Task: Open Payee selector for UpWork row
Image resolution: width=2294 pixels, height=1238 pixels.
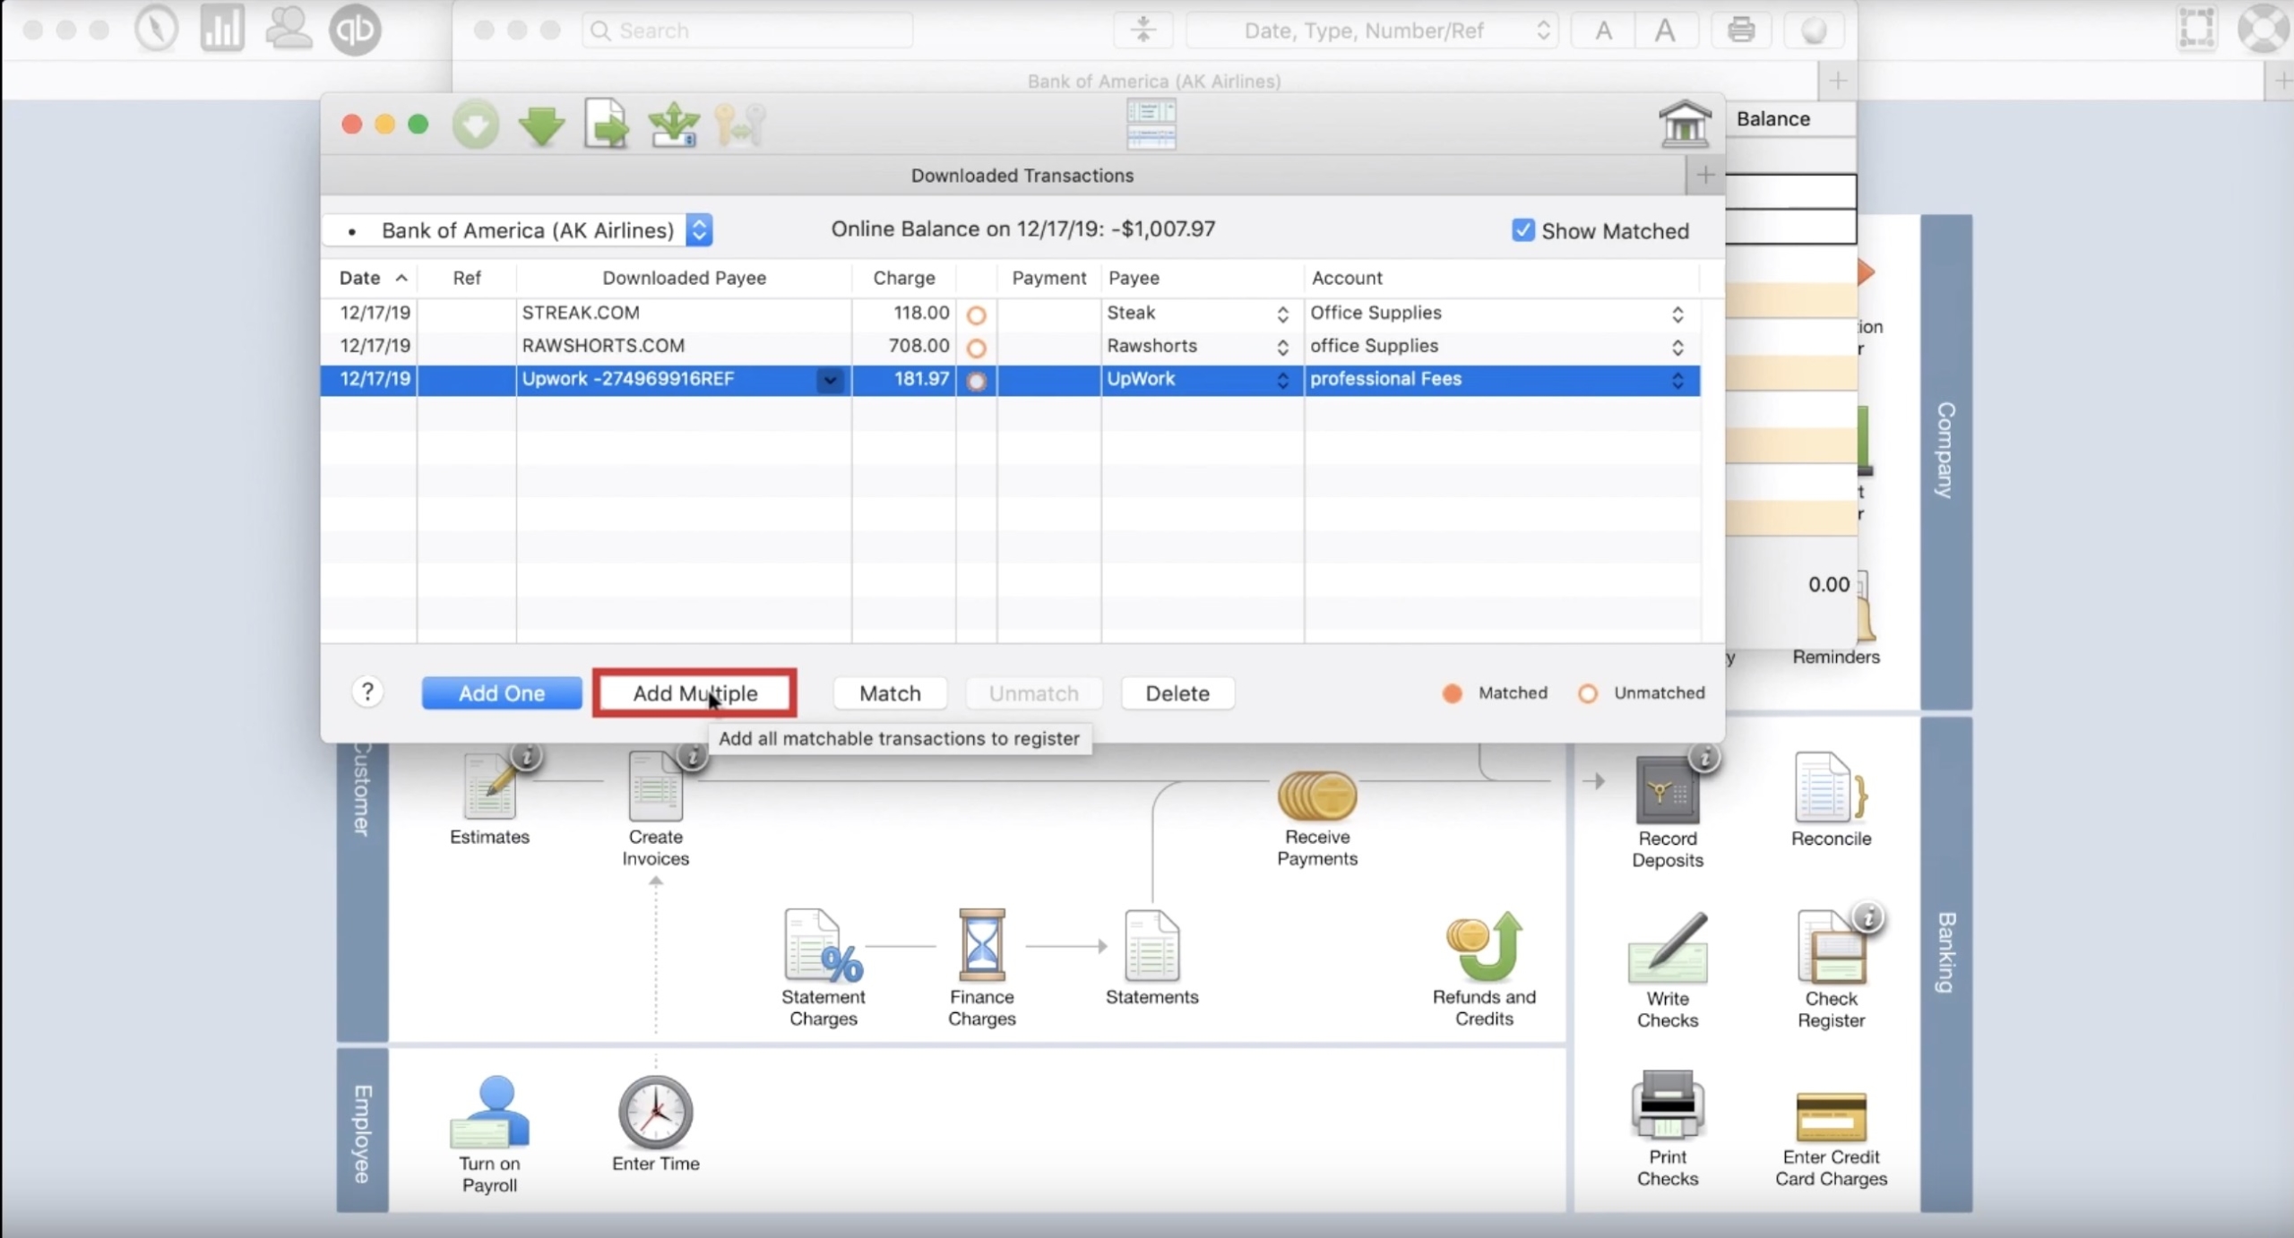Action: coord(1282,381)
